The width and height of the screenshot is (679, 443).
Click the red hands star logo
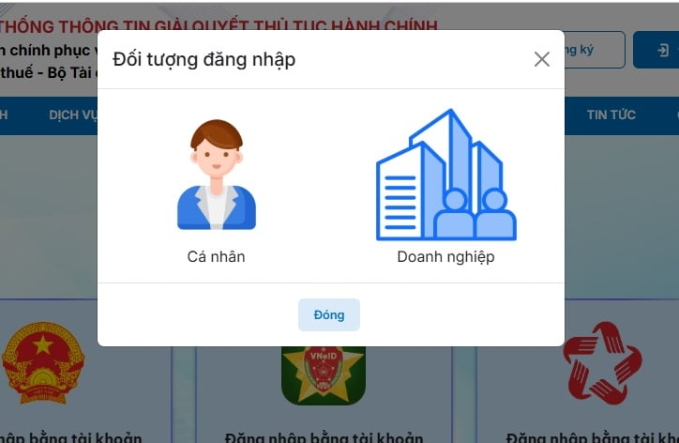(x=602, y=363)
